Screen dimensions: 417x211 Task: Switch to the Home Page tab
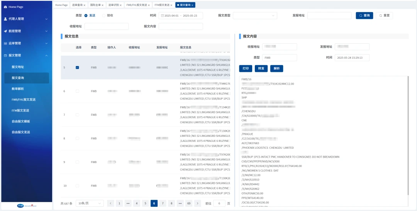tap(61, 5)
